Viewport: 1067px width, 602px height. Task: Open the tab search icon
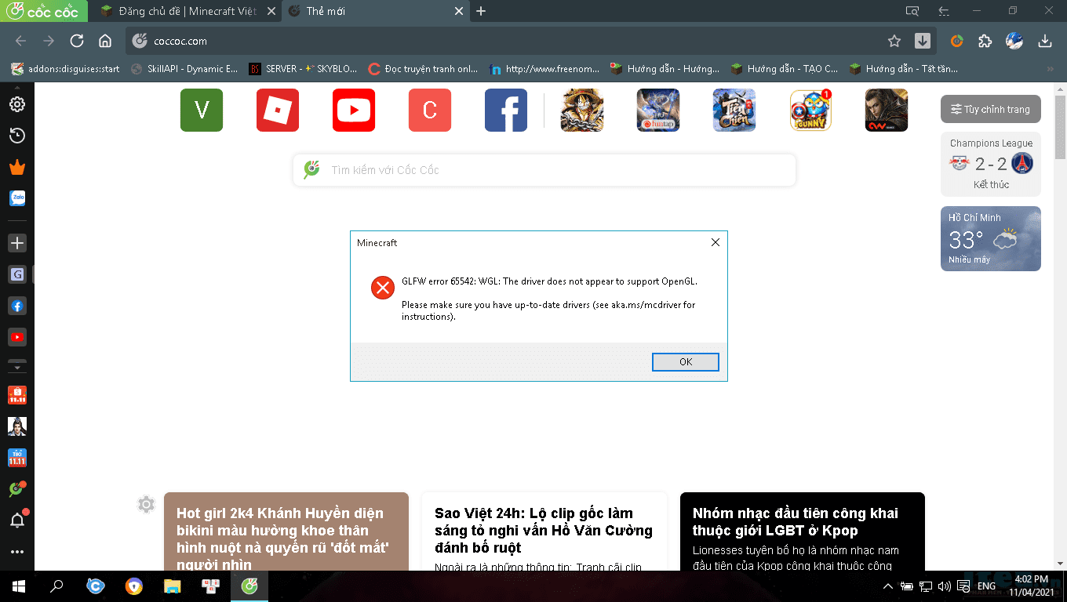(912, 11)
